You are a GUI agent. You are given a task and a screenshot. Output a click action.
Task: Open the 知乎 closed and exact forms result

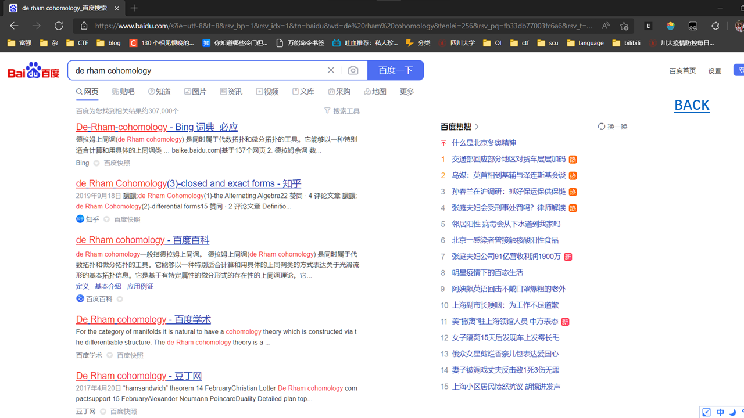tap(188, 183)
